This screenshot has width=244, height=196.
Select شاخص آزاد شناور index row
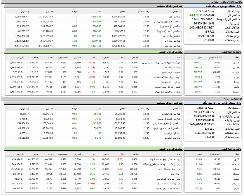[x=173, y=36]
